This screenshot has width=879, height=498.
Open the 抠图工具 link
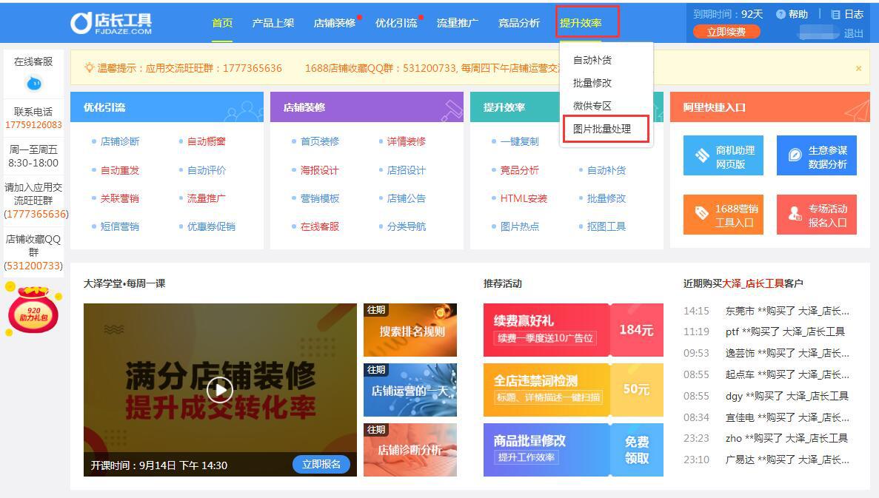coord(606,226)
